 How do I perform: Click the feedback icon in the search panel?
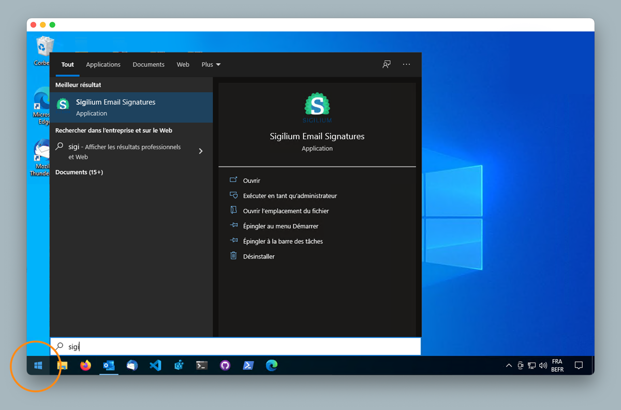(386, 64)
